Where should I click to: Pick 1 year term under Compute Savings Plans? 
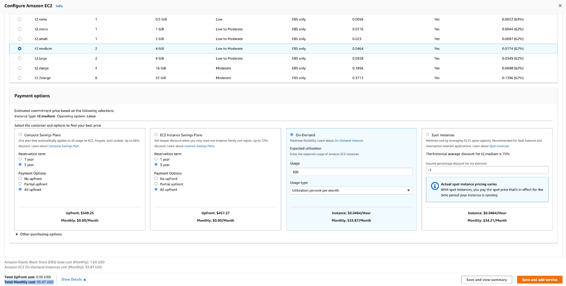[x=20, y=159]
